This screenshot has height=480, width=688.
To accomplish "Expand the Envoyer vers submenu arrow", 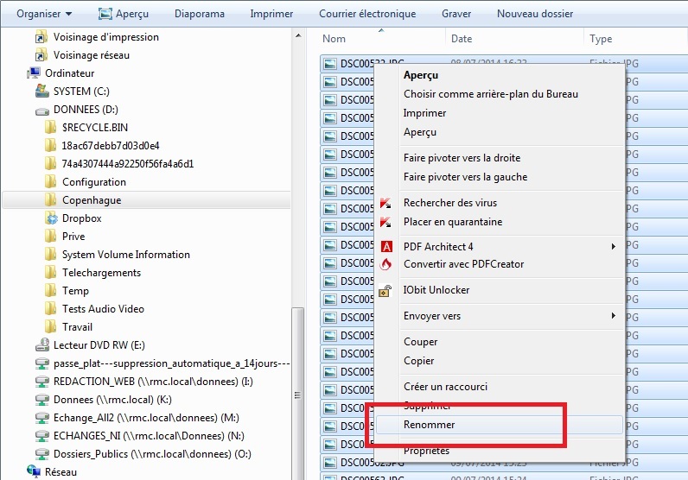I will pyautogui.click(x=614, y=316).
